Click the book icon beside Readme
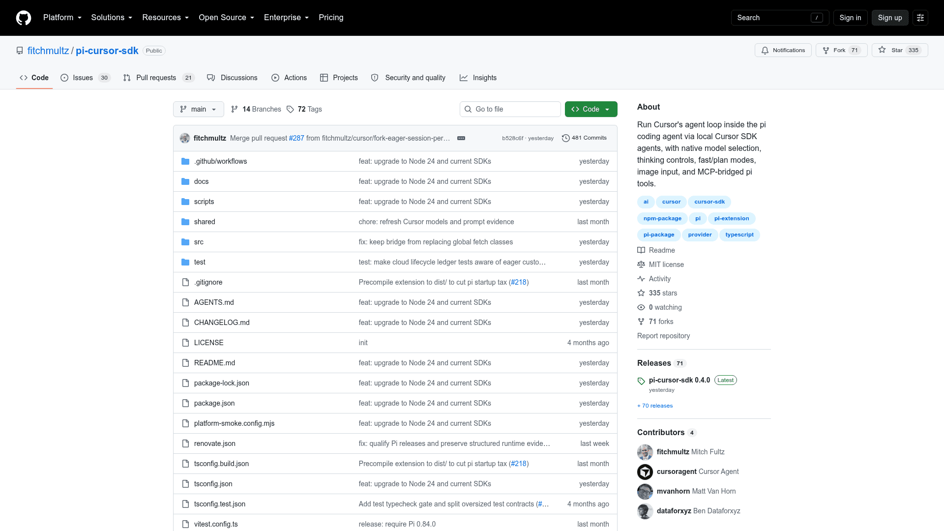944x531 pixels. (641, 250)
